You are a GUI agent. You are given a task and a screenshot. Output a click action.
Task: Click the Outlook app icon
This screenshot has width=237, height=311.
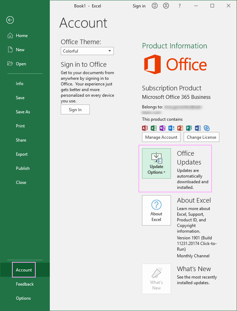tap(171, 128)
